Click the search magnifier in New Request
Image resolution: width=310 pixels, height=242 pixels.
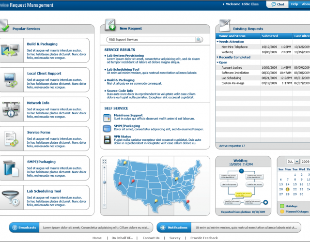[199, 40]
